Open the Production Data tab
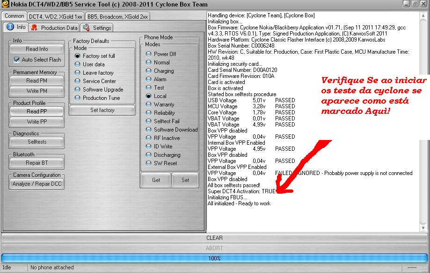This screenshot has width=430, height=273. 54,28
